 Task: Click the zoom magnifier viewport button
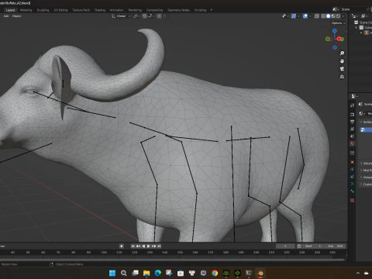[x=342, y=53]
